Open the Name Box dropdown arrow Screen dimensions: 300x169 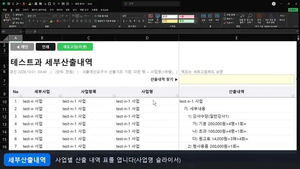tap(20, 31)
